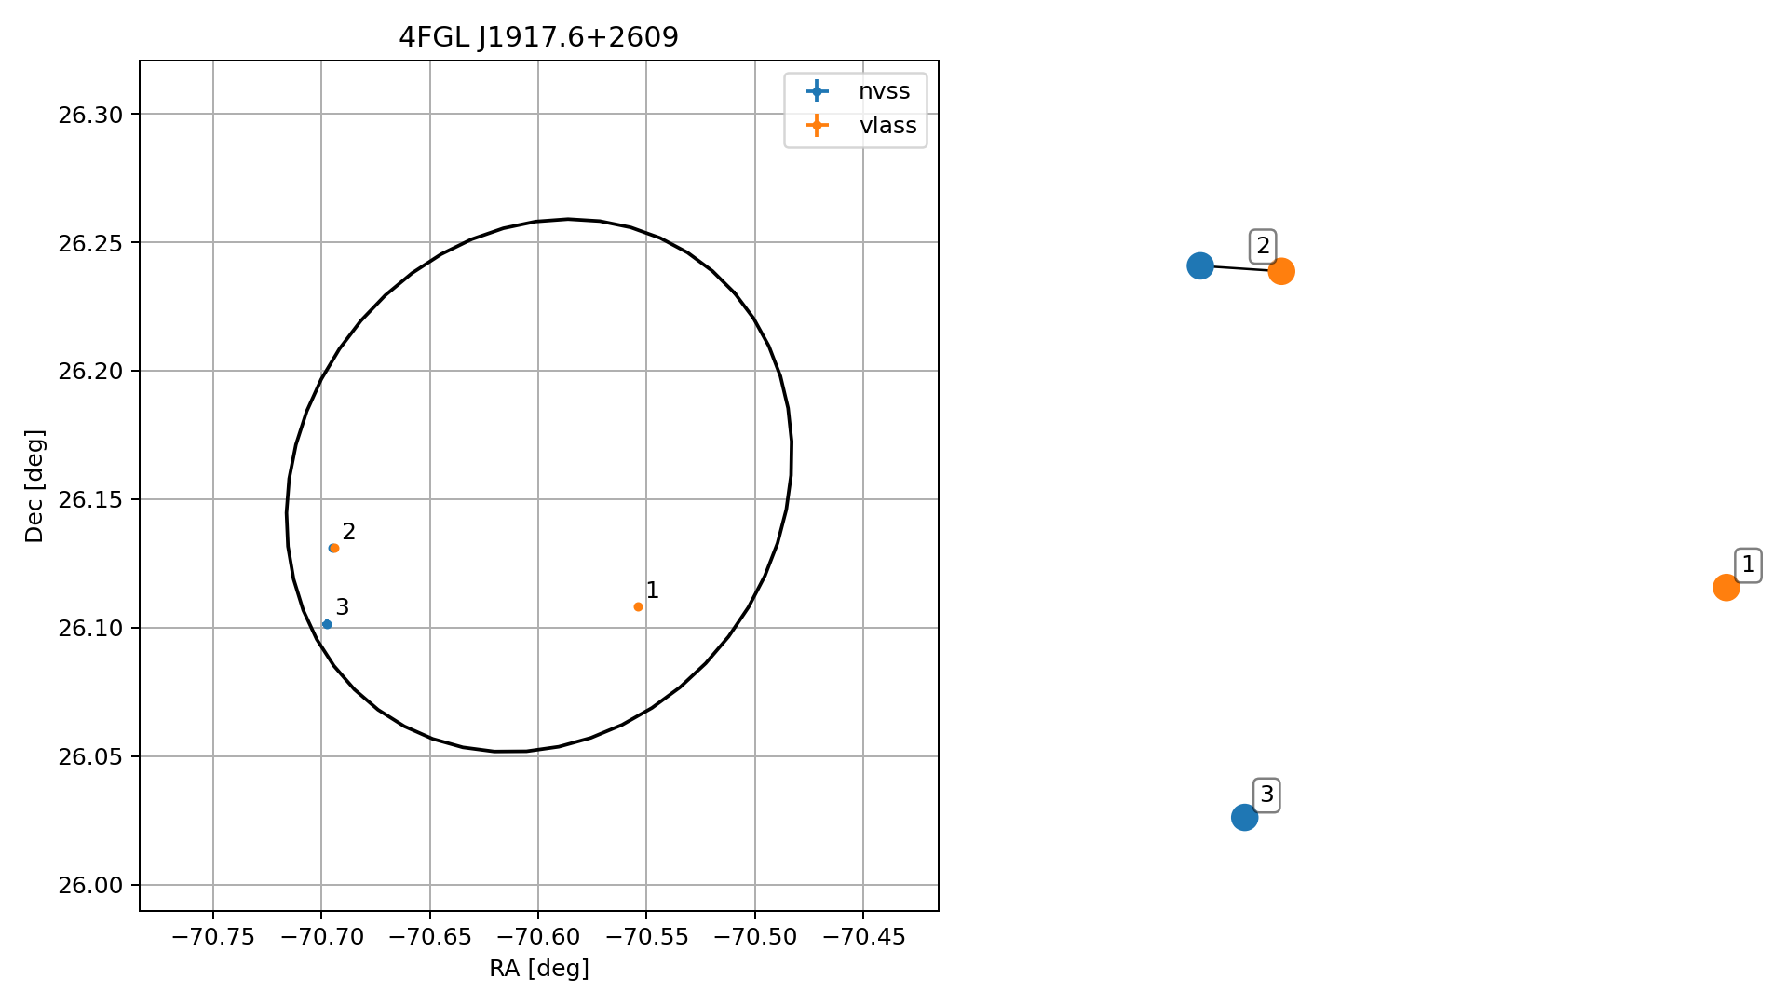Click boxed label 1 in right diagram
The image size is (1787, 1006).
pyautogui.click(x=1748, y=565)
